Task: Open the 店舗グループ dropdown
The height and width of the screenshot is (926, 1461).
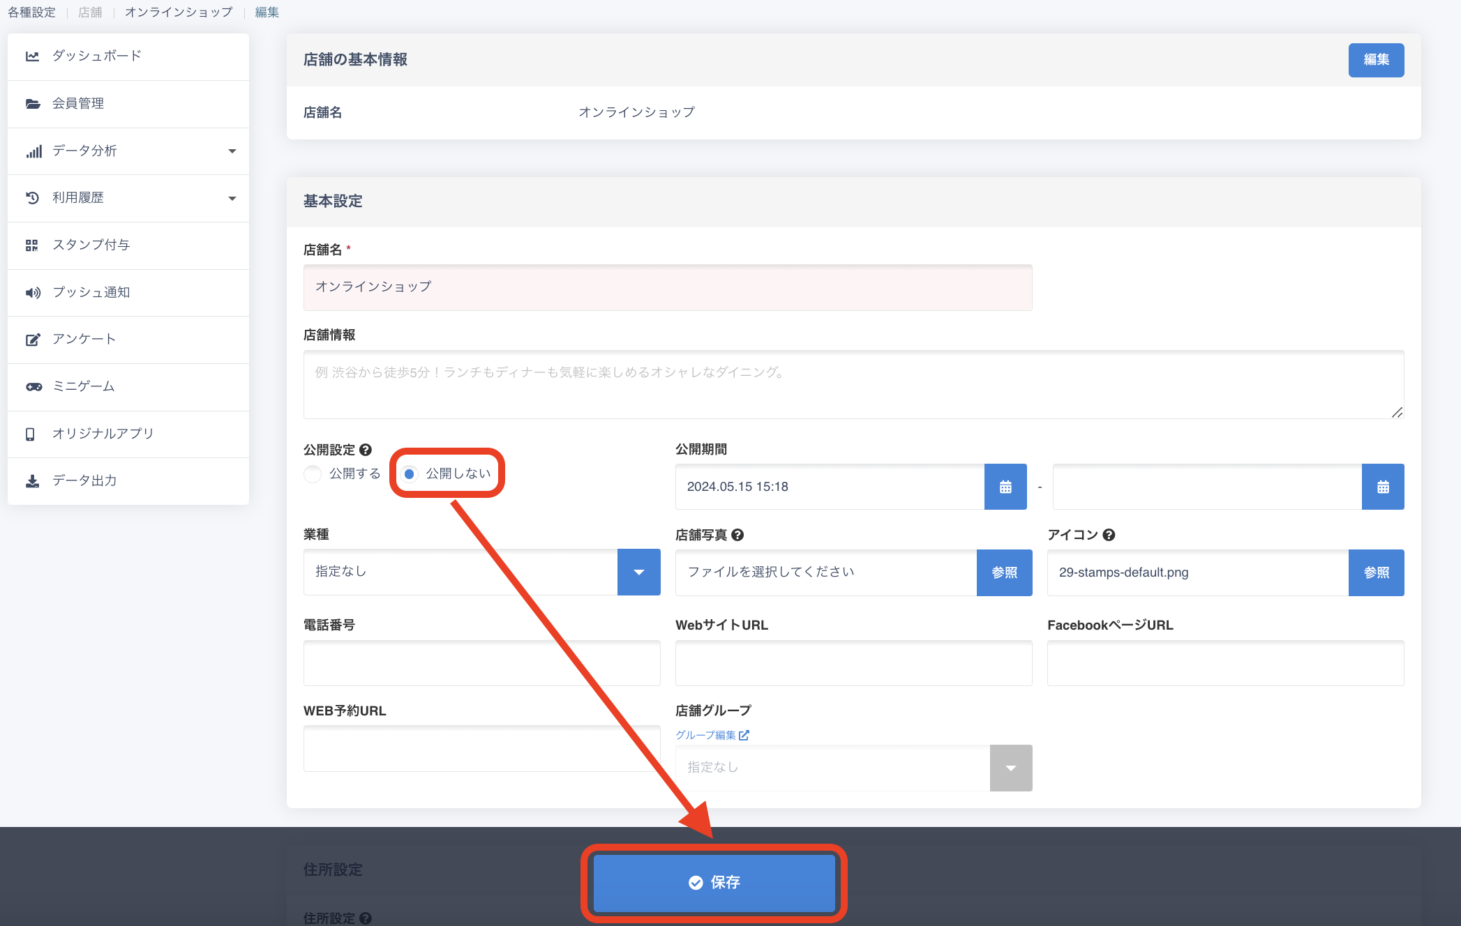Action: (x=1010, y=768)
